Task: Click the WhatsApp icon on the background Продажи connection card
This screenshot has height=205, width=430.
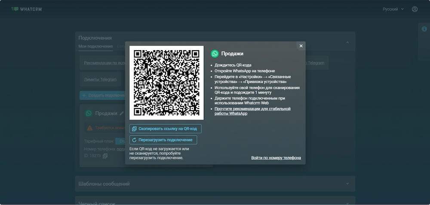Action: pos(89,113)
